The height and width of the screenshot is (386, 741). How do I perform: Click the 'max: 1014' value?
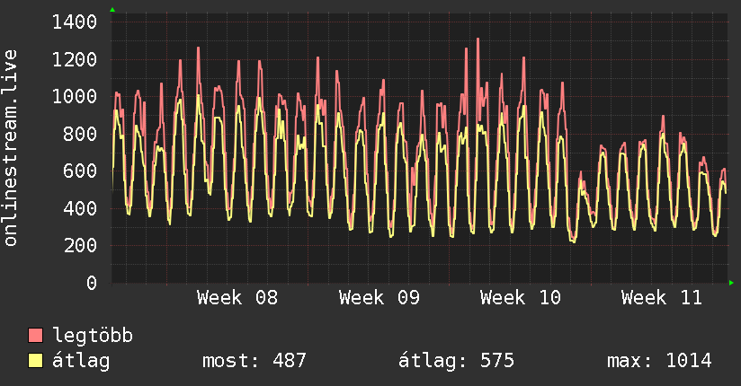[659, 361]
